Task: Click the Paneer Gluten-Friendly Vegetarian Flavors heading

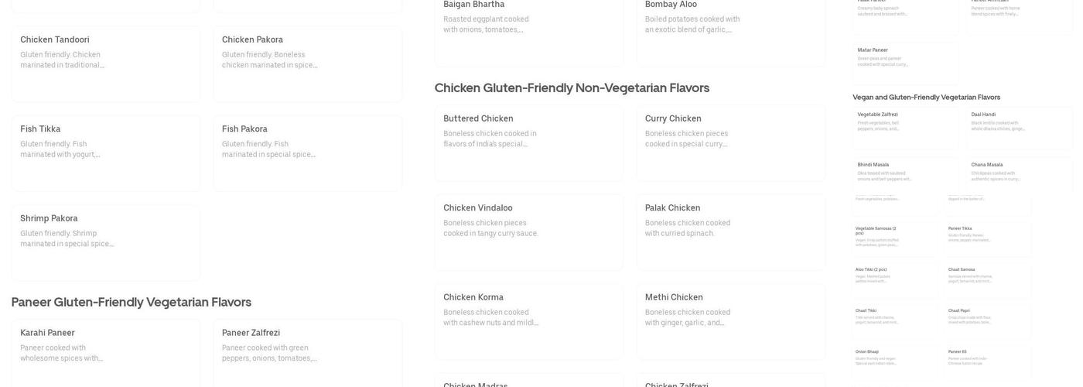Action: pos(132,302)
